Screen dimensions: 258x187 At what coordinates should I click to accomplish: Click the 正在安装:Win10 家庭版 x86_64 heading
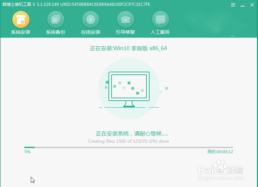[x=129, y=48]
